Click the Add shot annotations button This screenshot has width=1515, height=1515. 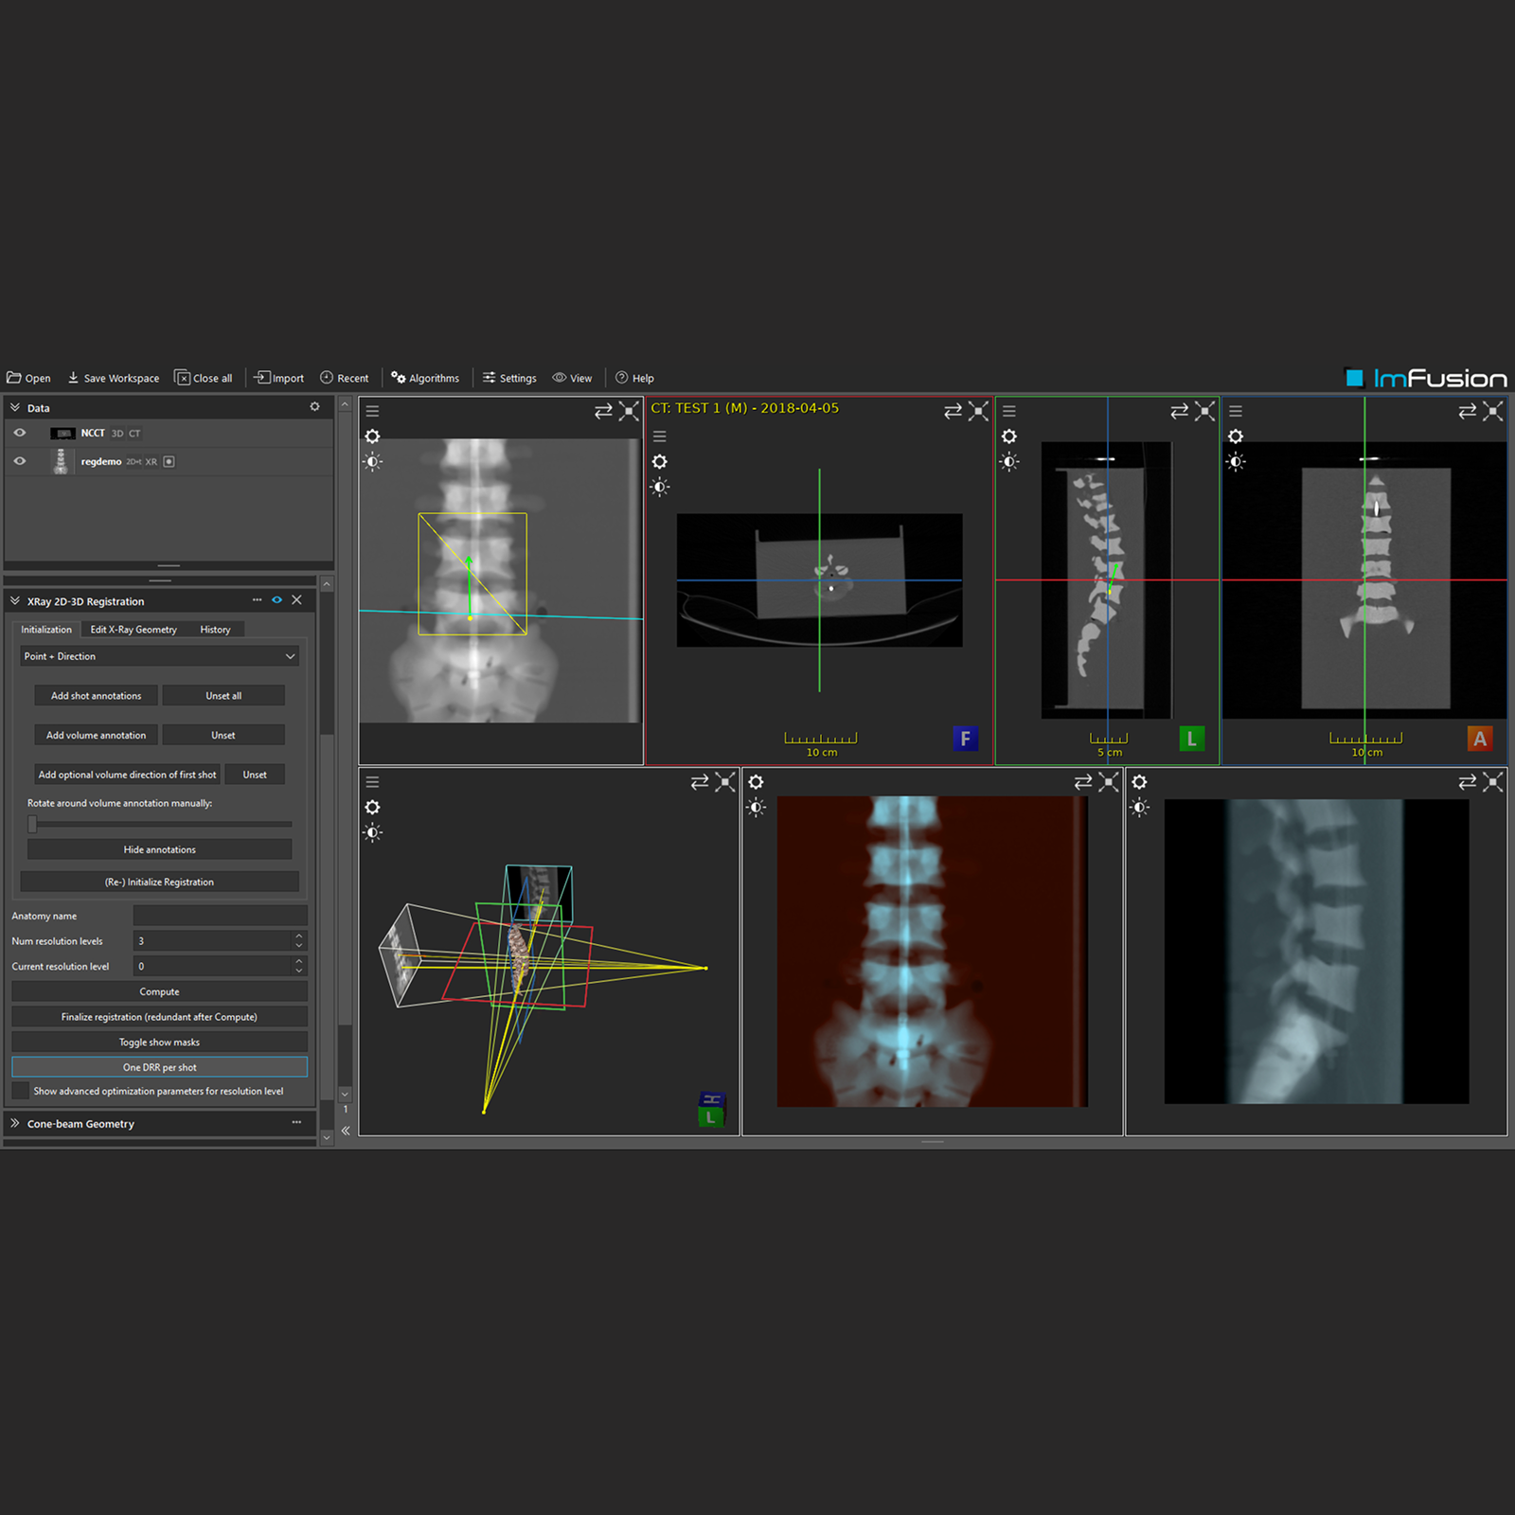[97, 696]
